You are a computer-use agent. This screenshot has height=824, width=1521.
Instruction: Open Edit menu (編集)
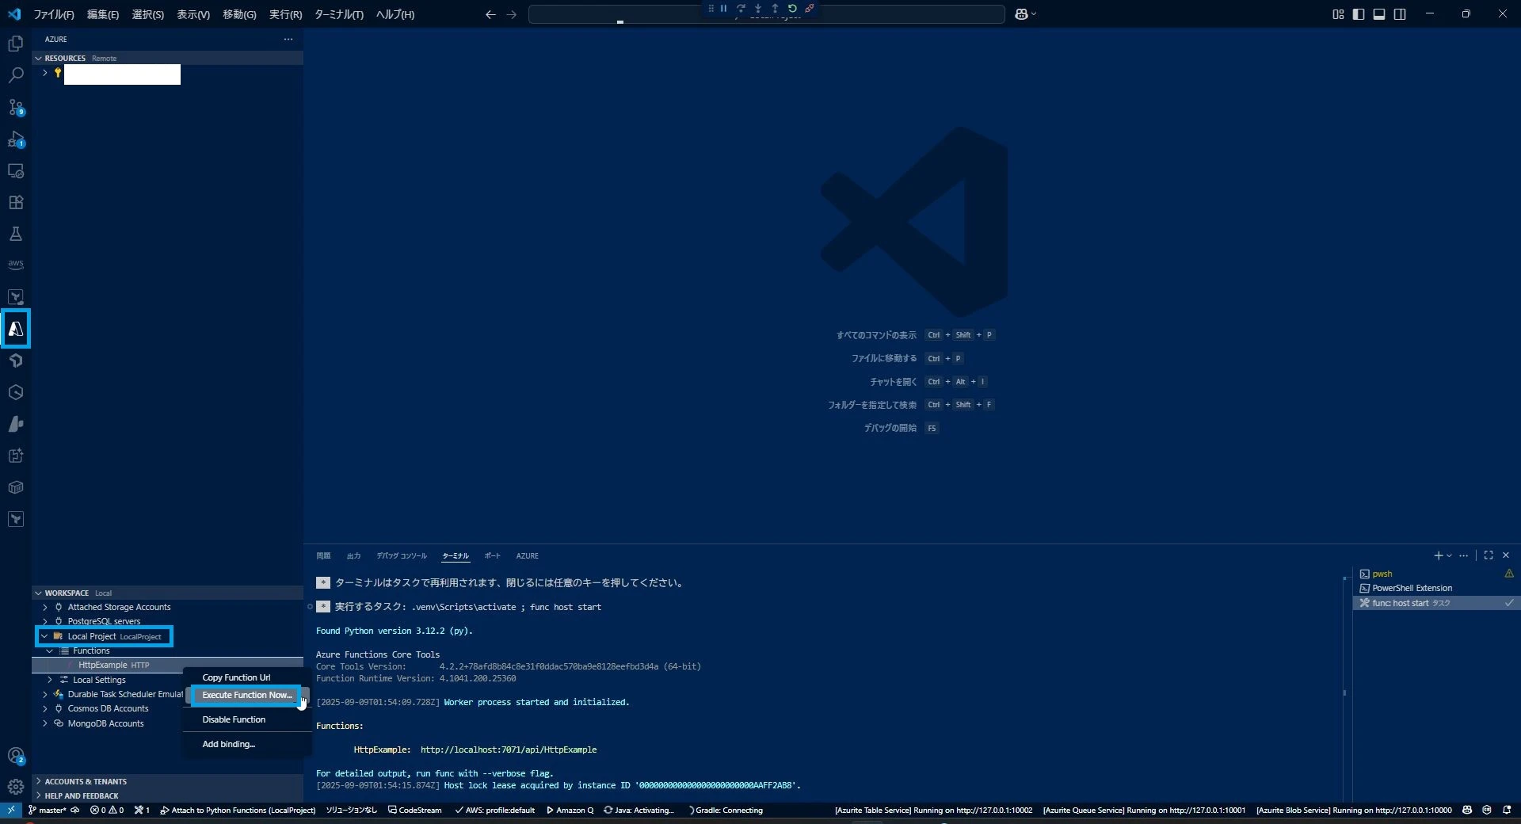102,14
